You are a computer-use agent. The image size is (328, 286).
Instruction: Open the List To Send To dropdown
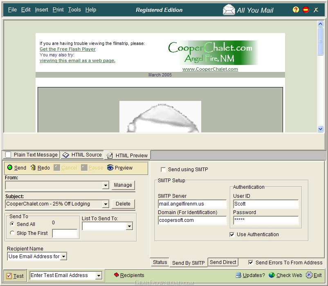point(130,226)
